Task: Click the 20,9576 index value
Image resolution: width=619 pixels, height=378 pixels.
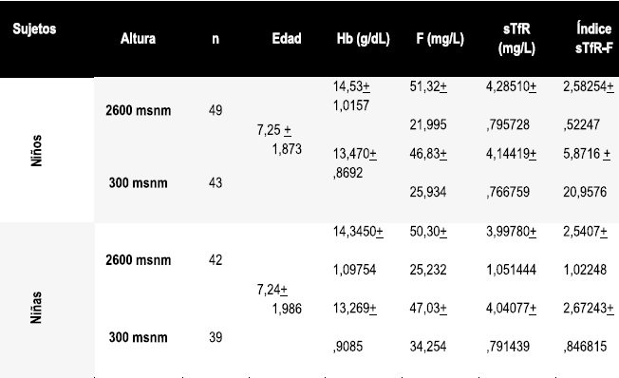Action: (585, 192)
